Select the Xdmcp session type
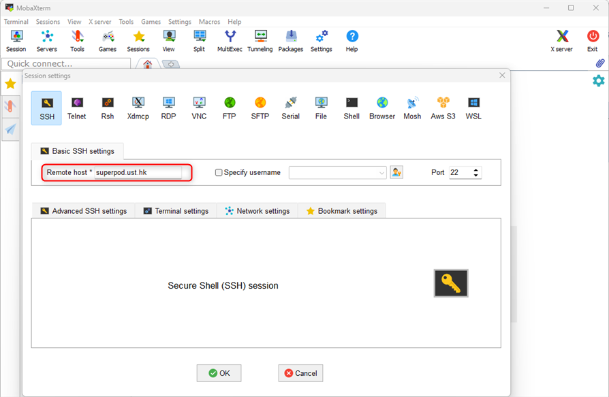 (x=138, y=108)
